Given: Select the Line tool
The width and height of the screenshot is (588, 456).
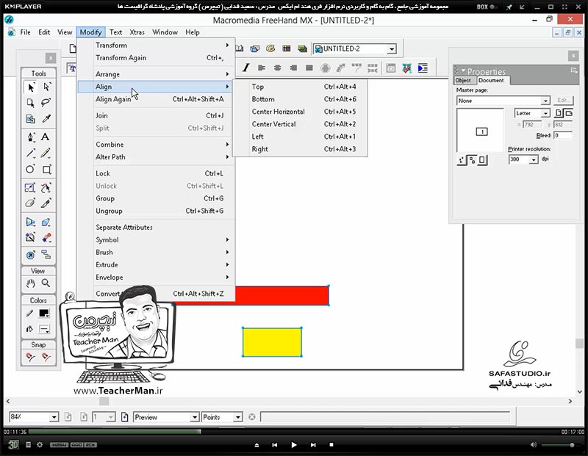Looking at the screenshot, I should pos(31,153).
